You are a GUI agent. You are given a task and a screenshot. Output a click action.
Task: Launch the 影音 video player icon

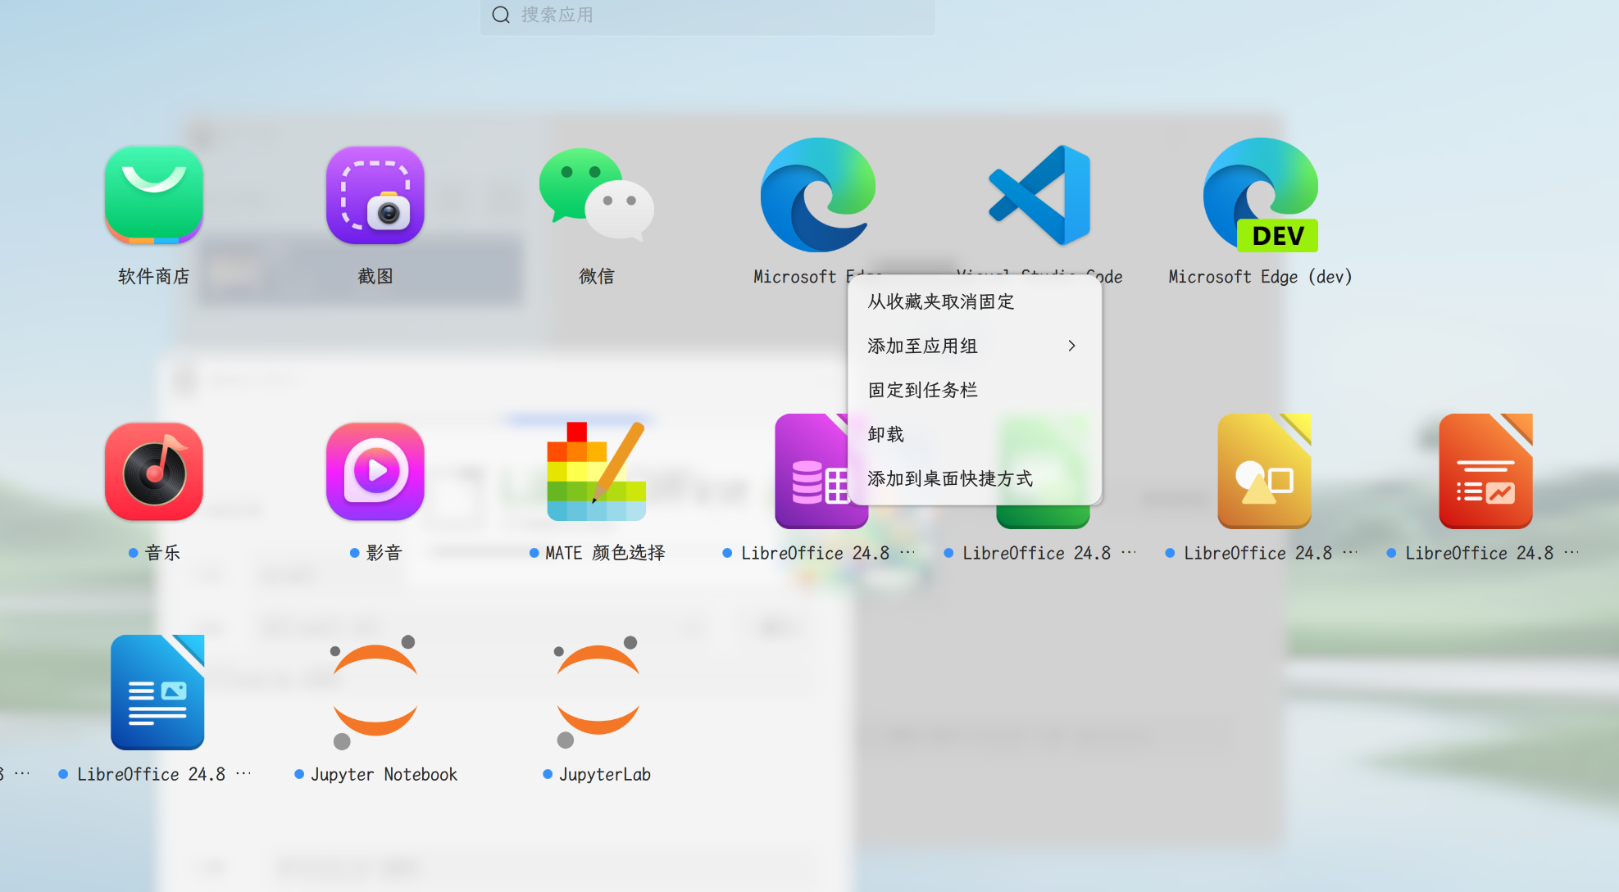(375, 471)
